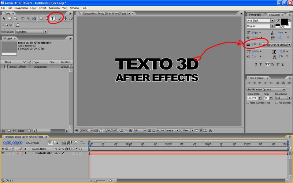Open the Regular font style dropdown
Screen dimensions: 293x183
(260, 26)
